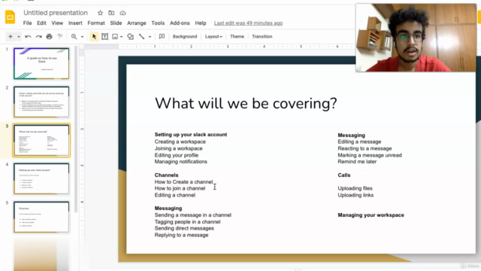The height and width of the screenshot is (271, 481).
Task: Click the slide title 'What will we be covering?'
Action: coord(246,103)
